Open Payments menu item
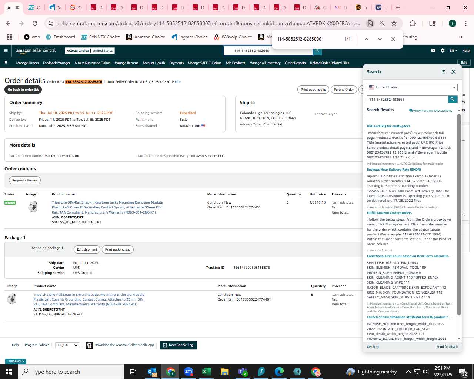Screen dimensions: 474x379 pos(176,63)
